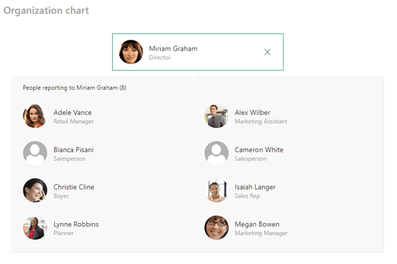Open Bianca Pisani's placeholder avatar
Viewport: 397px width, 264px height.
click(35, 153)
